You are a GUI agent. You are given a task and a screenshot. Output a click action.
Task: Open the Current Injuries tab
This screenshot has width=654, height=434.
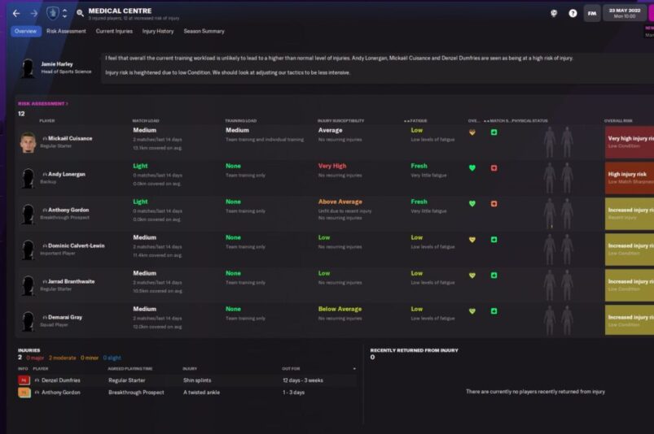click(114, 31)
